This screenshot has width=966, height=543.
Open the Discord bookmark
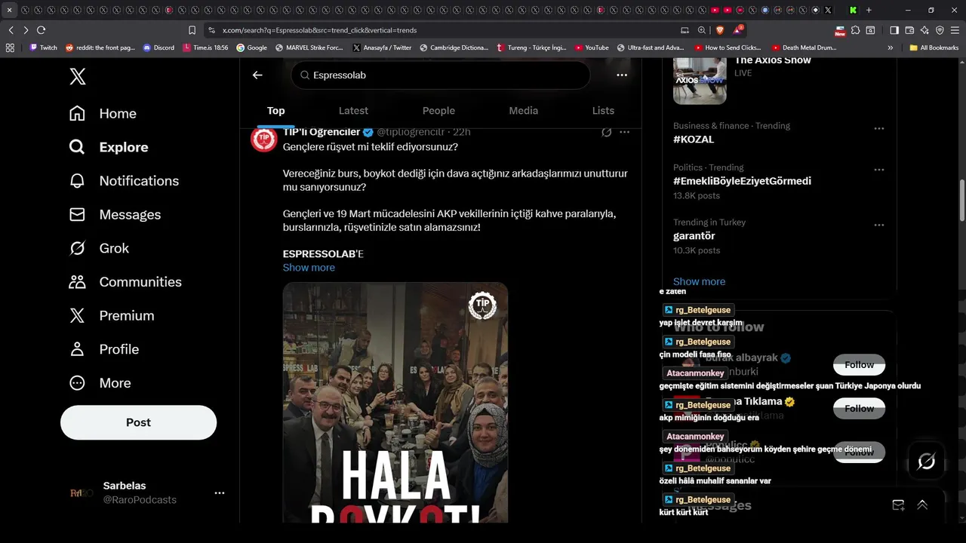(158, 48)
